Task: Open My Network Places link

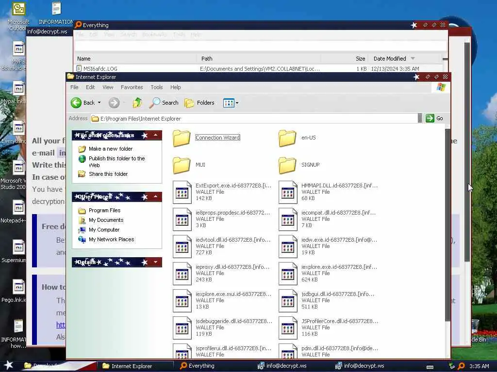Action: click(111, 239)
